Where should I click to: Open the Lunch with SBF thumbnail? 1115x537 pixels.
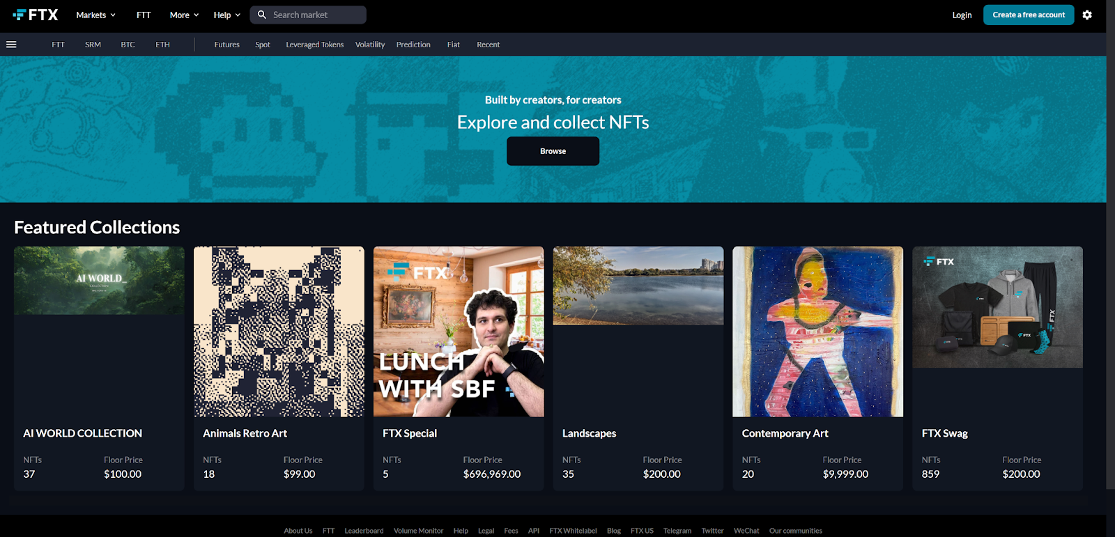(459, 332)
